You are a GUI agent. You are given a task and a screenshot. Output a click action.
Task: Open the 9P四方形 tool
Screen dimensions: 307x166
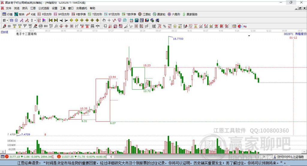coord(62,14)
